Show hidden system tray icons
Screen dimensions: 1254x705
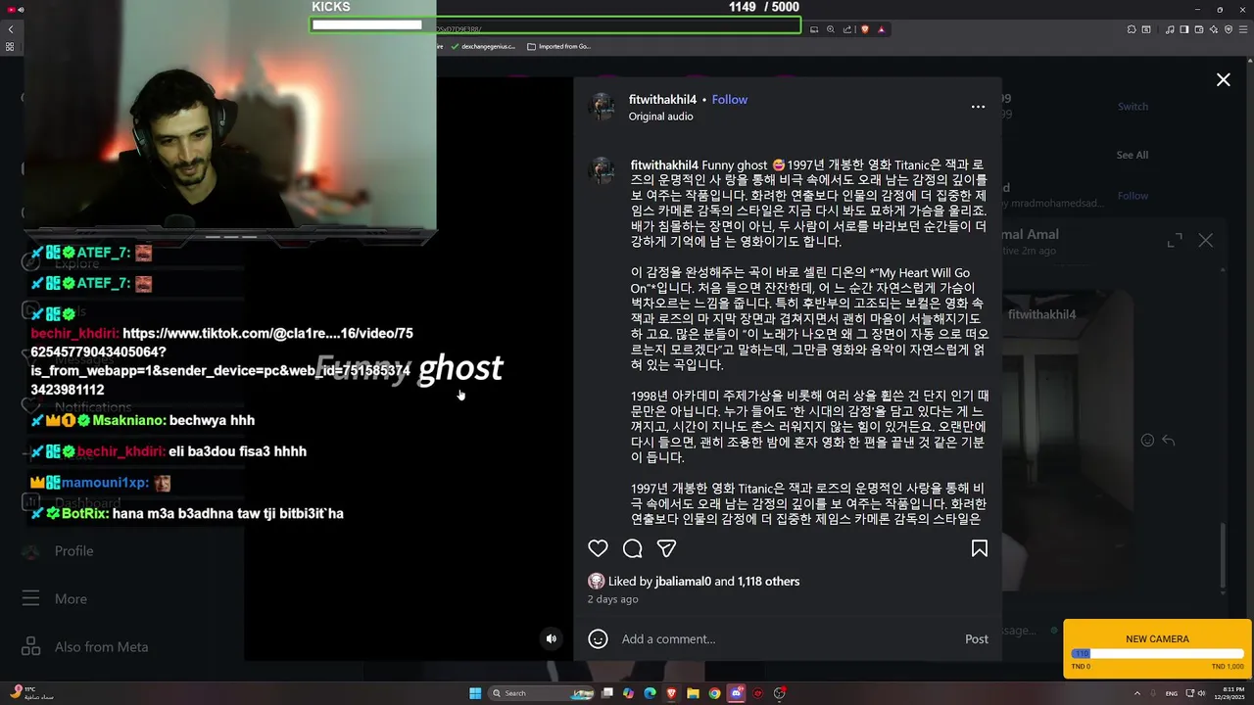click(1136, 693)
